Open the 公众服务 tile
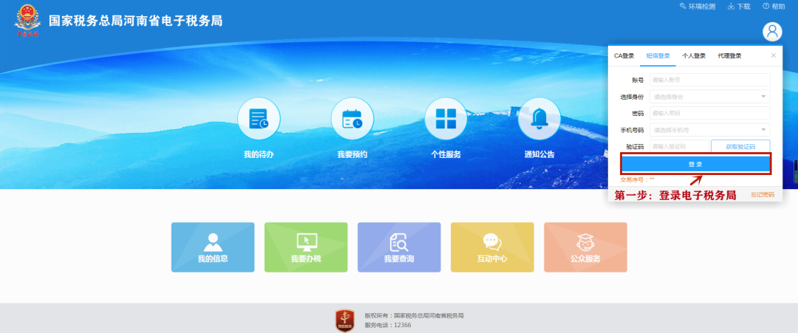Screen dimensions: 798x333 [585, 247]
